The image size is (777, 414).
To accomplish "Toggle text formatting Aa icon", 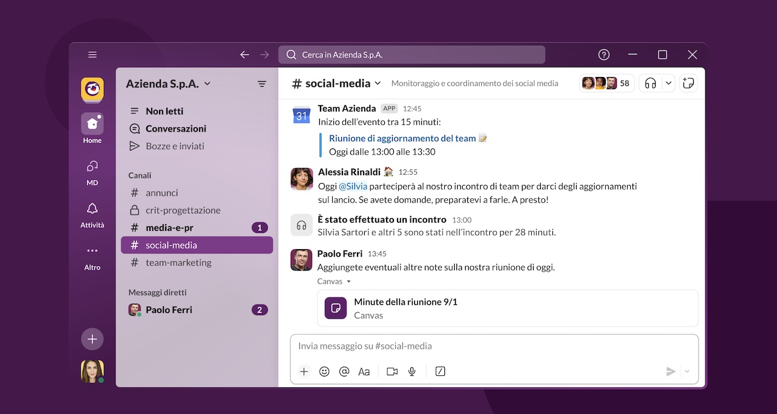I will [364, 372].
